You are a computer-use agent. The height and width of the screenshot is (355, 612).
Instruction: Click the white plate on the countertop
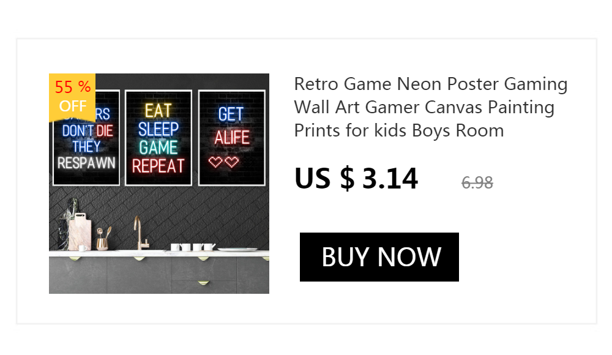pyautogui.click(x=237, y=249)
